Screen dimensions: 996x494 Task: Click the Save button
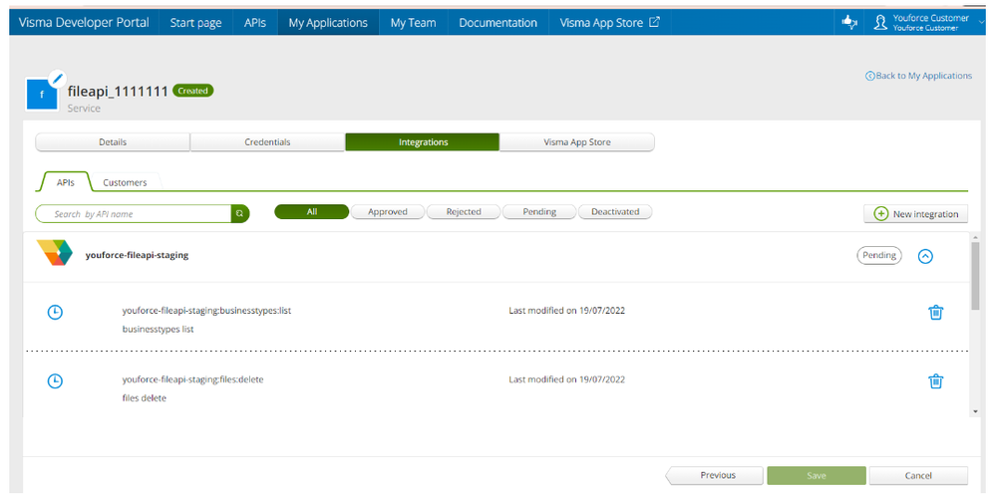[817, 476]
